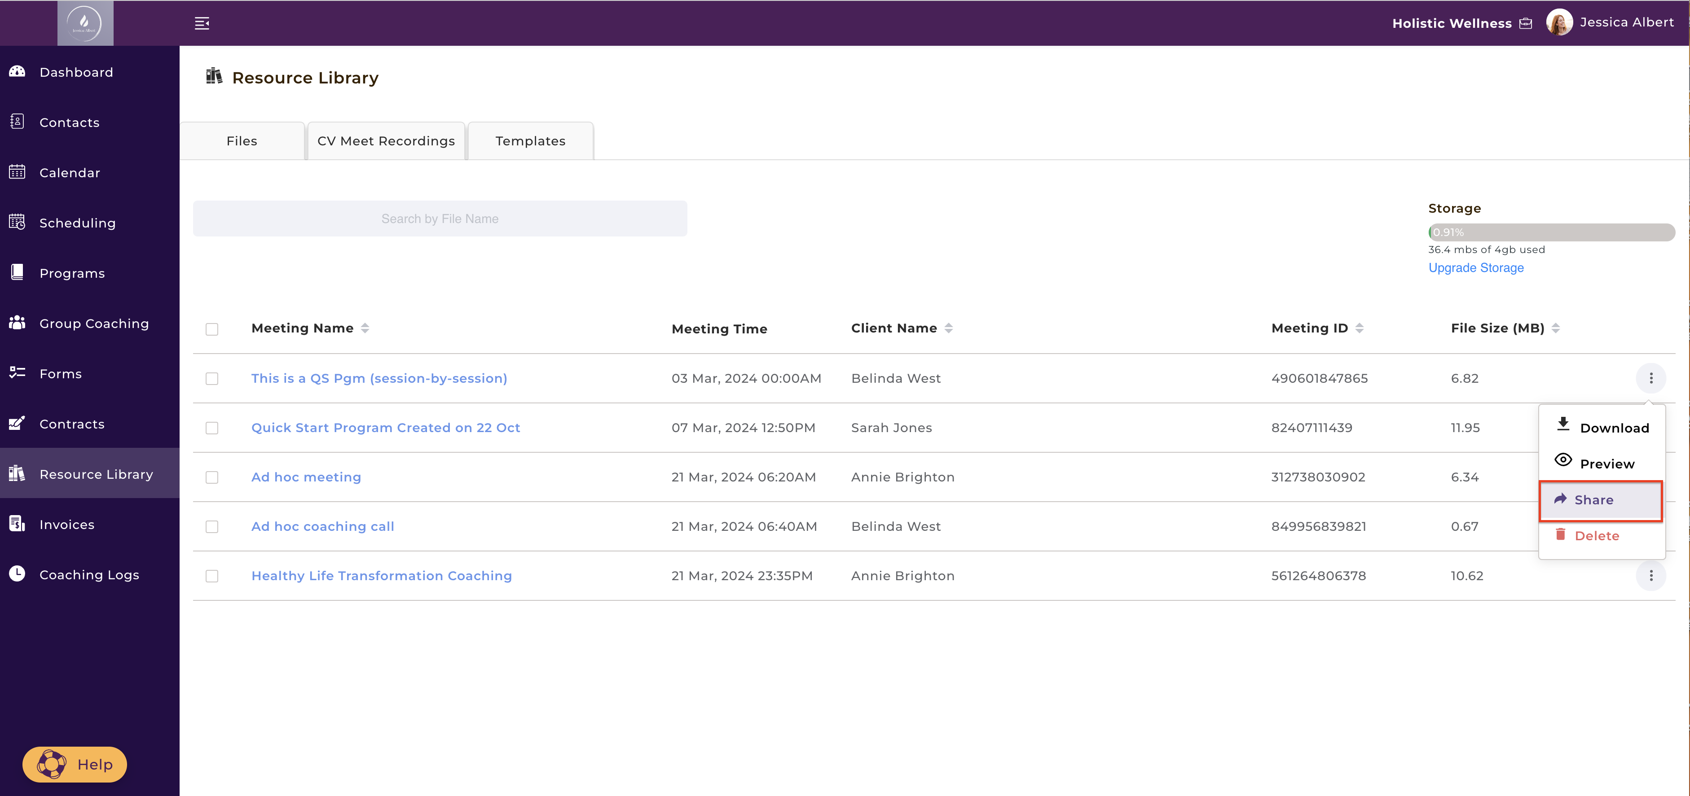Sort by Meeting Name arrows

(x=365, y=328)
